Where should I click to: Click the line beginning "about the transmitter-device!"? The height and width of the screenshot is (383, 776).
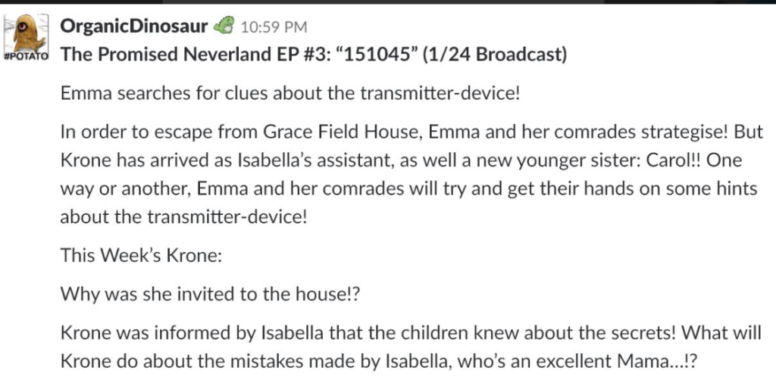(183, 217)
